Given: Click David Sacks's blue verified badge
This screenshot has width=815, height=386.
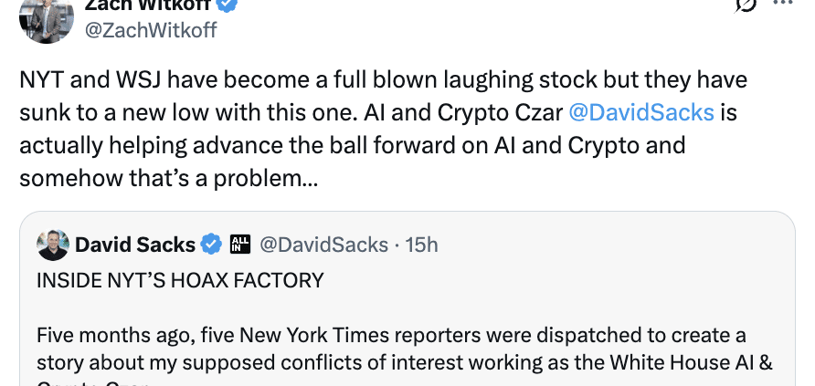Looking at the screenshot, I should pyautogui.click(x=212, y=245).
